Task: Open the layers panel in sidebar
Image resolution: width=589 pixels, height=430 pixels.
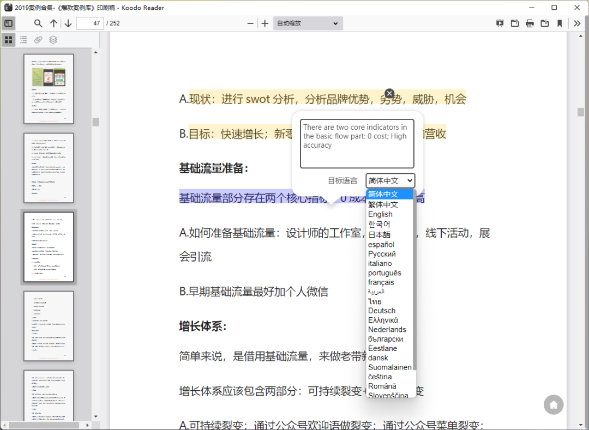Action: pos(52,39)
